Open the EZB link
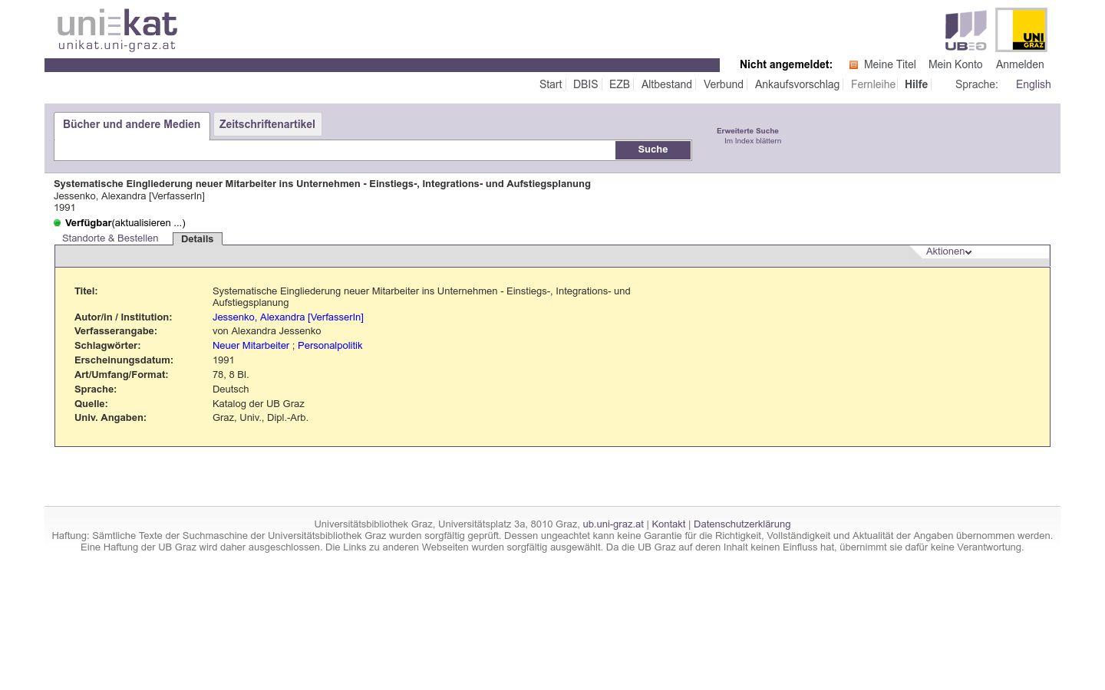1105x690 pixels. point(619,84)
